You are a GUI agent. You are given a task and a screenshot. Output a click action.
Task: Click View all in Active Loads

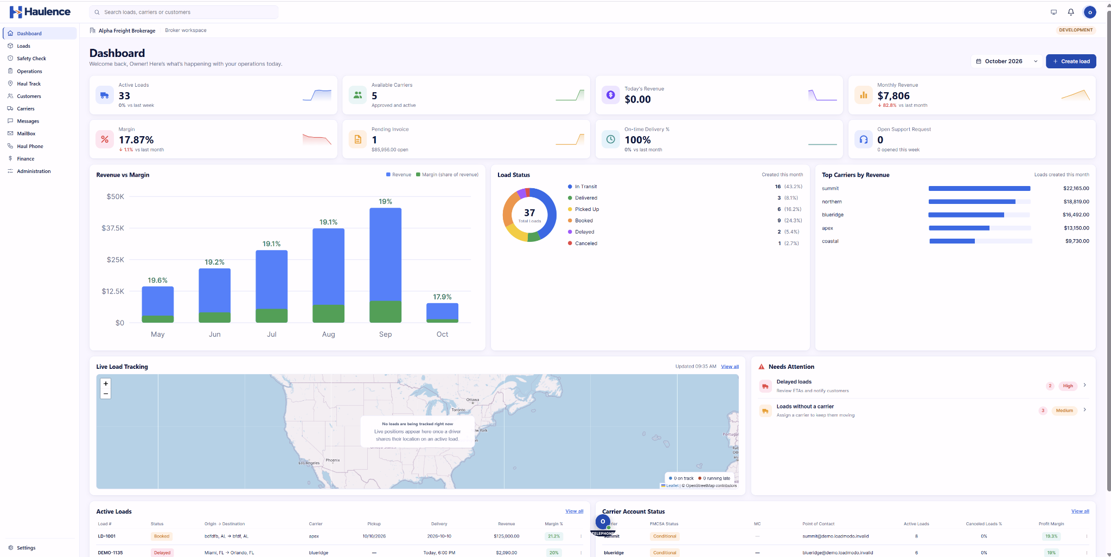(x=574, y=511)
